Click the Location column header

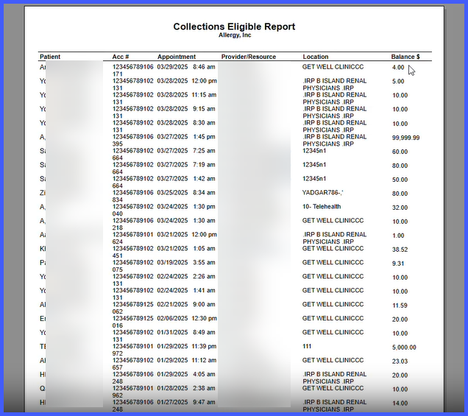[x=316, y=57]
